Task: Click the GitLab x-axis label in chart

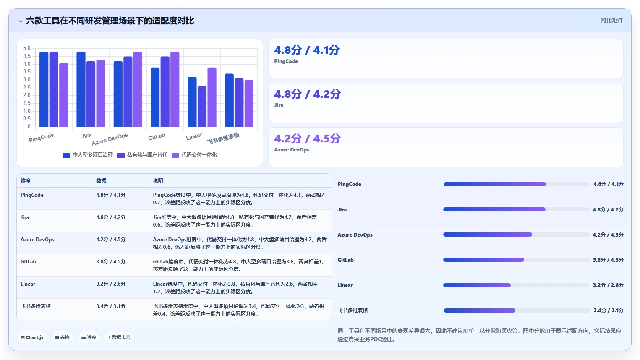Action: 157,137
